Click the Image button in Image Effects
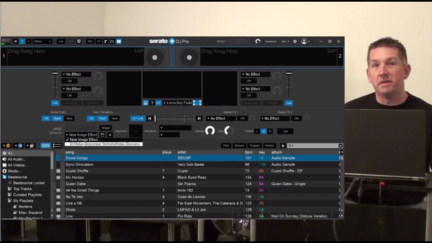Screen dimensions: 432x243 pyautogui.click(x=106, y=128)
